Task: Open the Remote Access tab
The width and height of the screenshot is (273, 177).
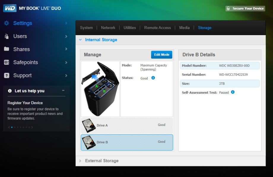Action: point(158,28)
